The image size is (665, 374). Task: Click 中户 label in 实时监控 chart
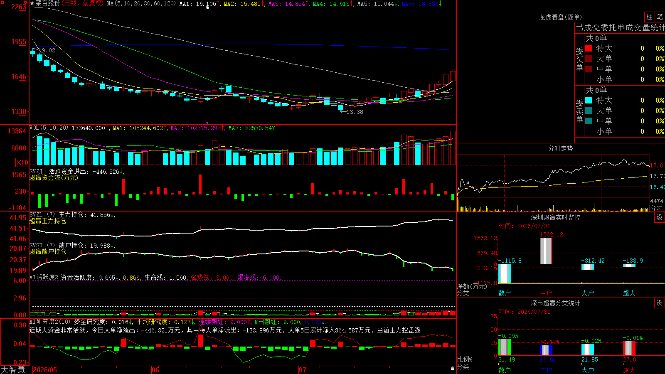pos(546,293)
